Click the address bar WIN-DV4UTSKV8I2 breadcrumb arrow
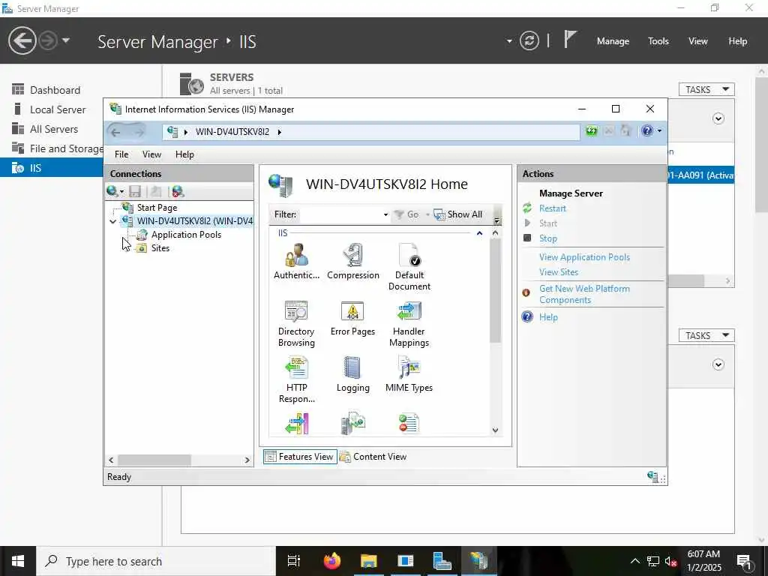Screen dimensions: 768x576 (279, 132)
